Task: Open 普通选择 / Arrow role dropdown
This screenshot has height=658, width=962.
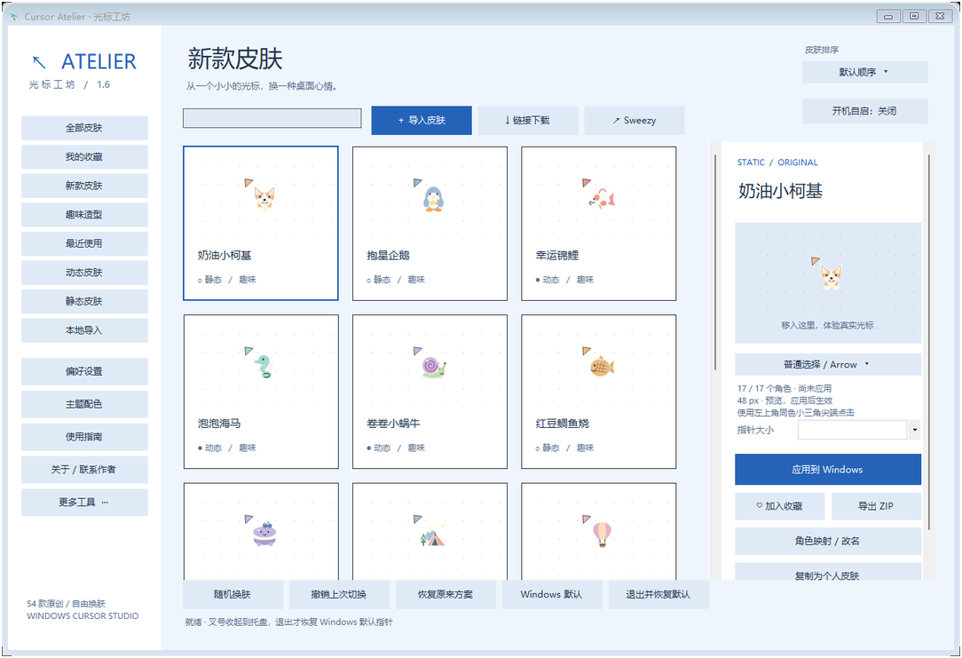Action: point(828,364)
